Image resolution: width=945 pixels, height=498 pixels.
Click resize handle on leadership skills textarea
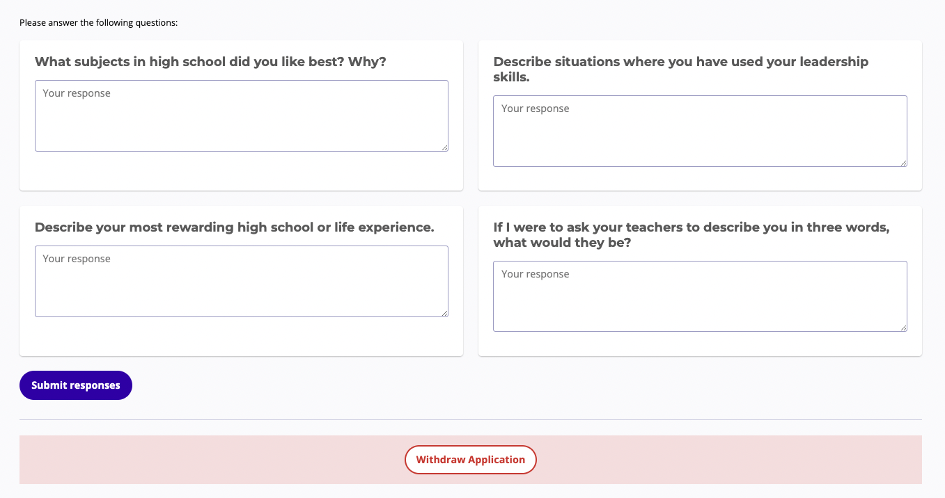coord(903,163)
